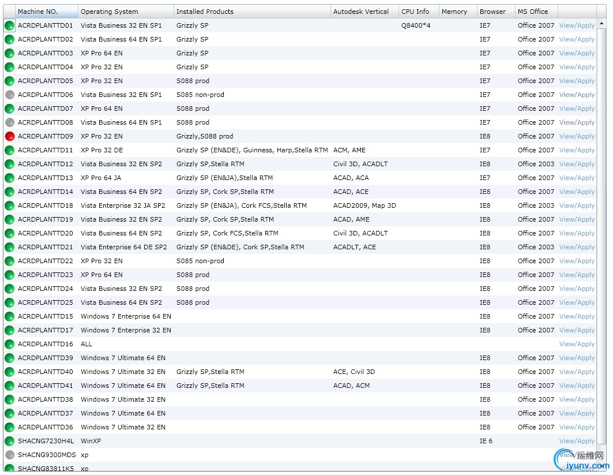Image resolution: width=613 pixels, height=475 pixels.
Task: Sort by Machine NO. column header
Action: pos(47,12)
